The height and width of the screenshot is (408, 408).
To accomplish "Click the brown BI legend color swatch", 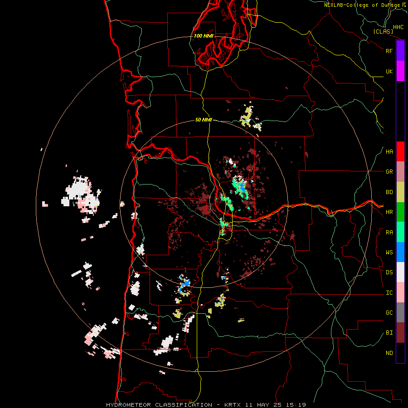I will pos(400,333).
